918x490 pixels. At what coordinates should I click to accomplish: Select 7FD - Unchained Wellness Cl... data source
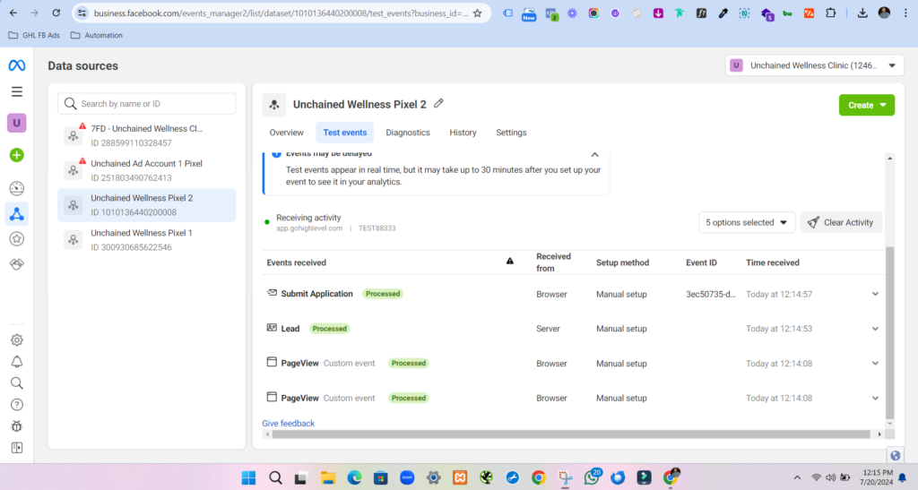(x=146, y=135)
